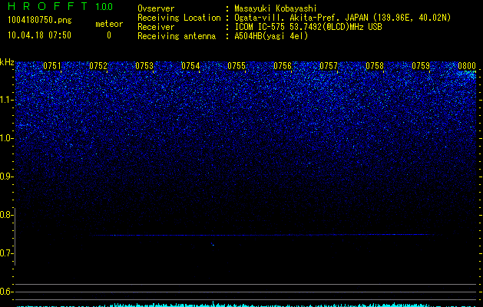Click the A504HB(yagi 4el) antenna text
Viewport: 483px width, 307px height.
pos(271,36)
